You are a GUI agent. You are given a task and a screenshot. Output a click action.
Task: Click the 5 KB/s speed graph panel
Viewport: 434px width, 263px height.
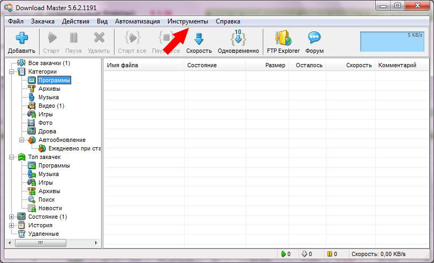point(392,41)
